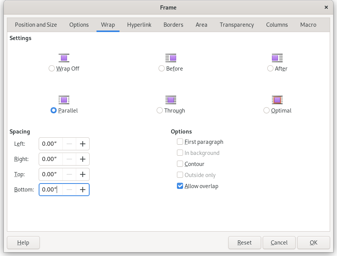Viewport: 337px width, 256px height.
Task: Click the Before wrap icon
Action: (171, 58)
